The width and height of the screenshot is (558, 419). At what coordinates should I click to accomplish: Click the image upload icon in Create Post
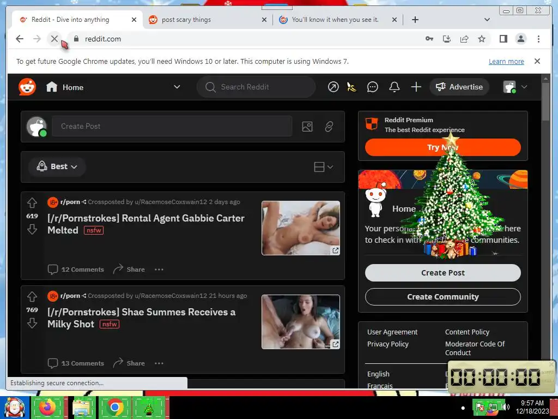pos(307,127)
